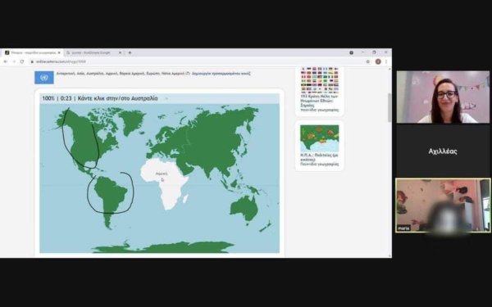Click the browser back arrow
492x307 pixels.
click(6, 61)
